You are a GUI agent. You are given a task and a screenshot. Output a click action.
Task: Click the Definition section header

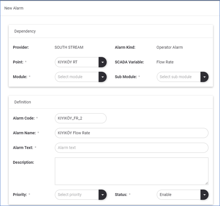[23, 102]
